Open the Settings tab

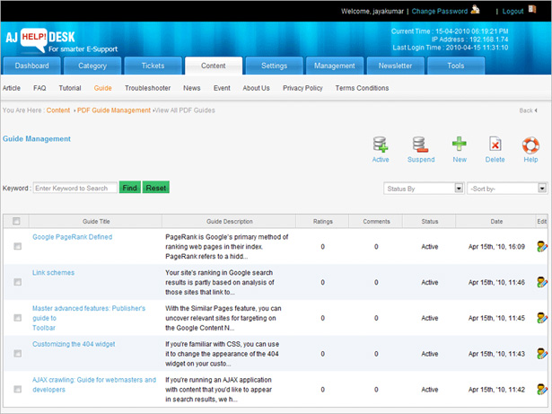(275, 66)
